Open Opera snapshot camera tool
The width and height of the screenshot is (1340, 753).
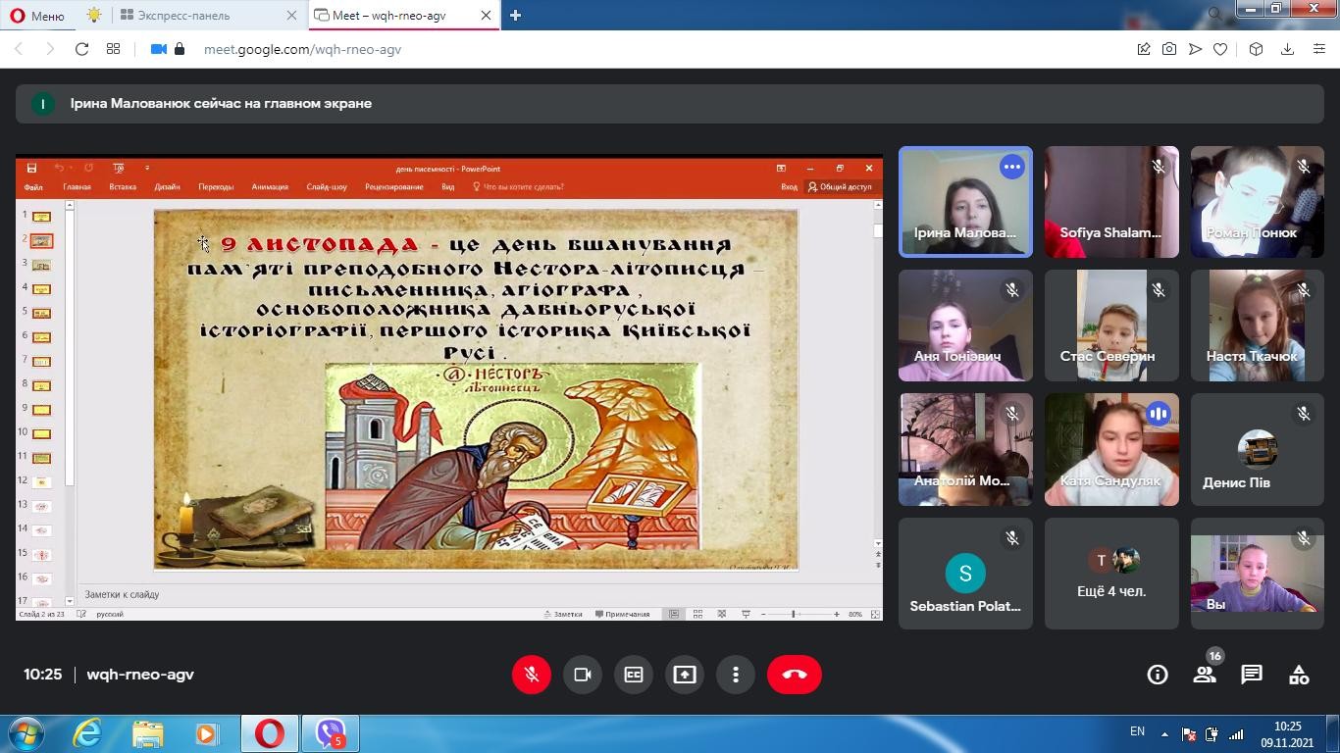(x=1169, y=49)
